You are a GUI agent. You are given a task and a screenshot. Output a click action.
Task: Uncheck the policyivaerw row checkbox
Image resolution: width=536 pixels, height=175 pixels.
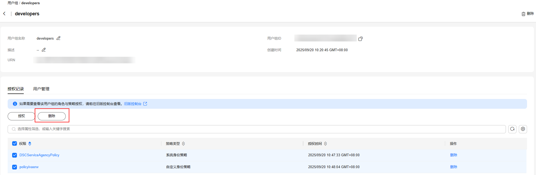pyautogui.click(x=15, y=167)
